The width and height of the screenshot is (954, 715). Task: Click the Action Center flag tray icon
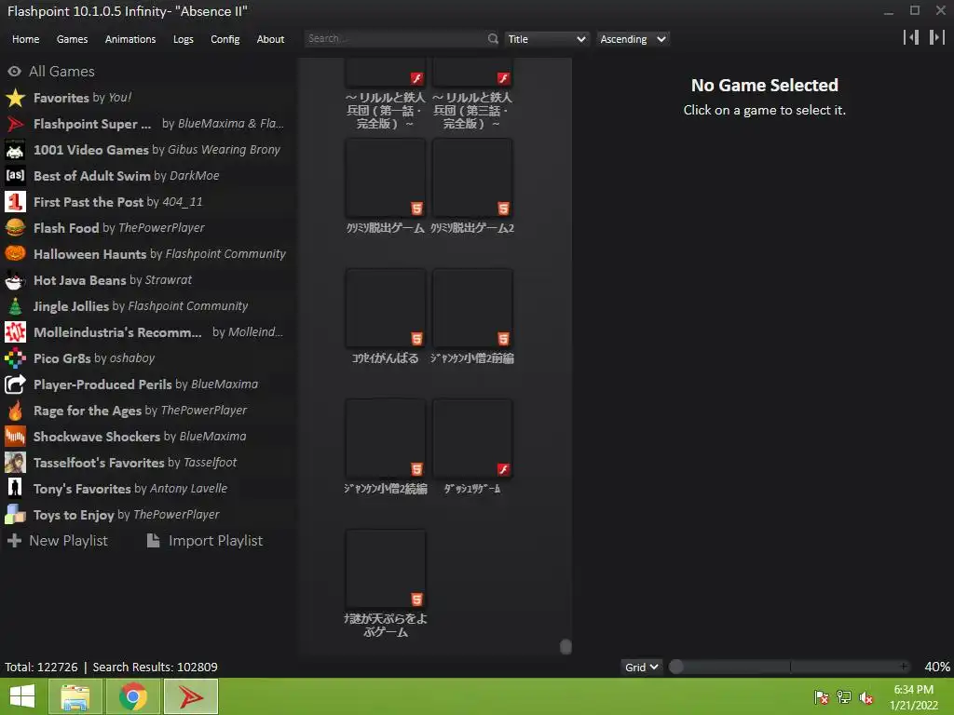[x=822, y=697]
